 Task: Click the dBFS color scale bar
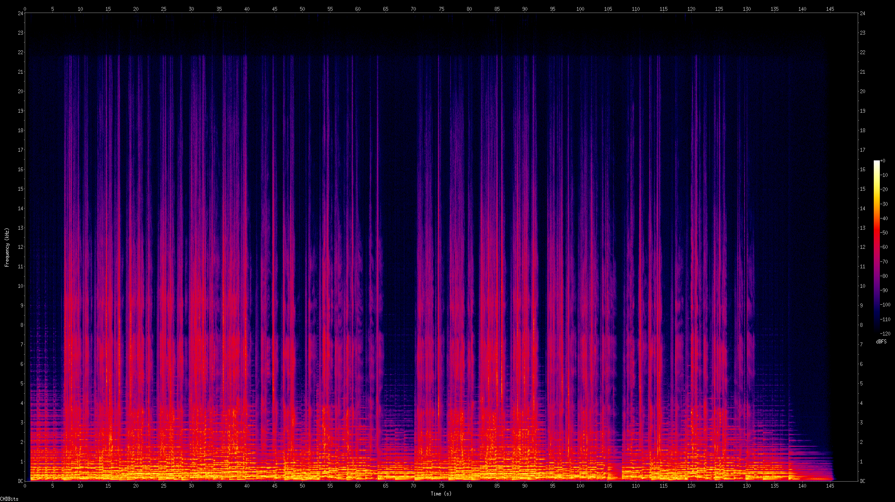[876, 247]
